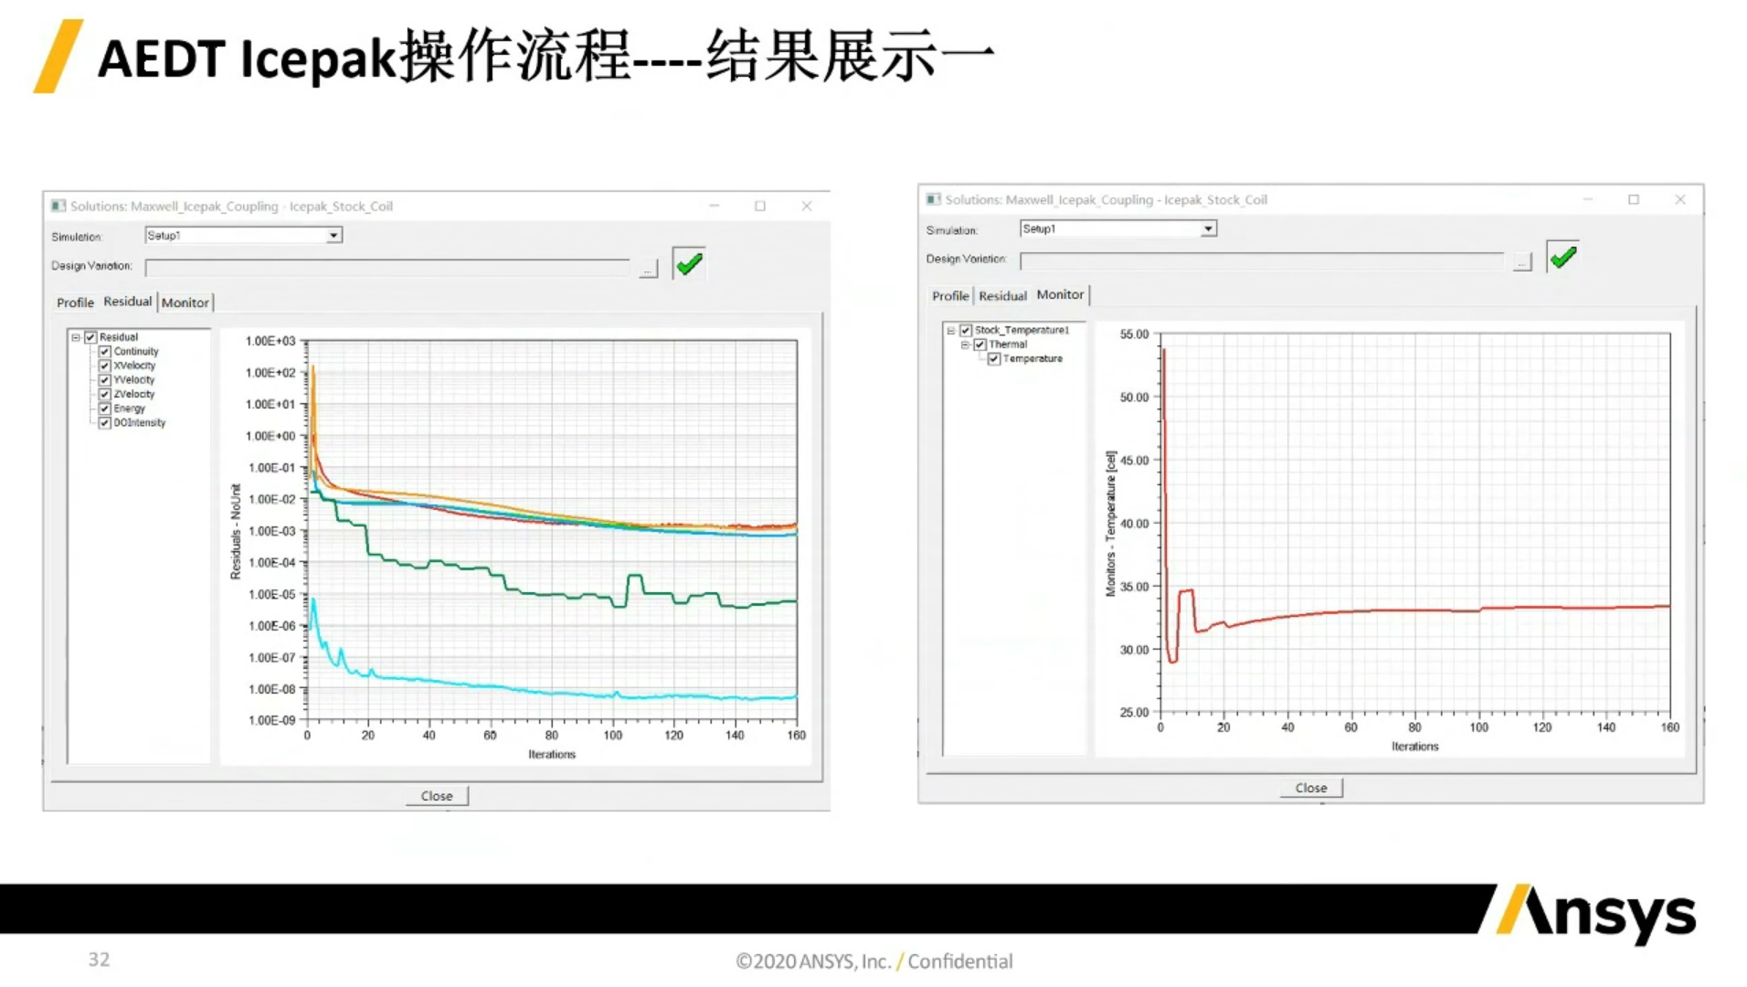Select the YVelocity tree label
The width and height of the screenshot is (1747, 987).
coord(134,380)
